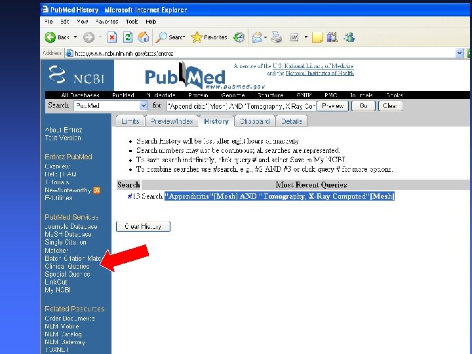Open Favorites star icon
This screenshot has height=354, width=472.
[x=197, y=37]
